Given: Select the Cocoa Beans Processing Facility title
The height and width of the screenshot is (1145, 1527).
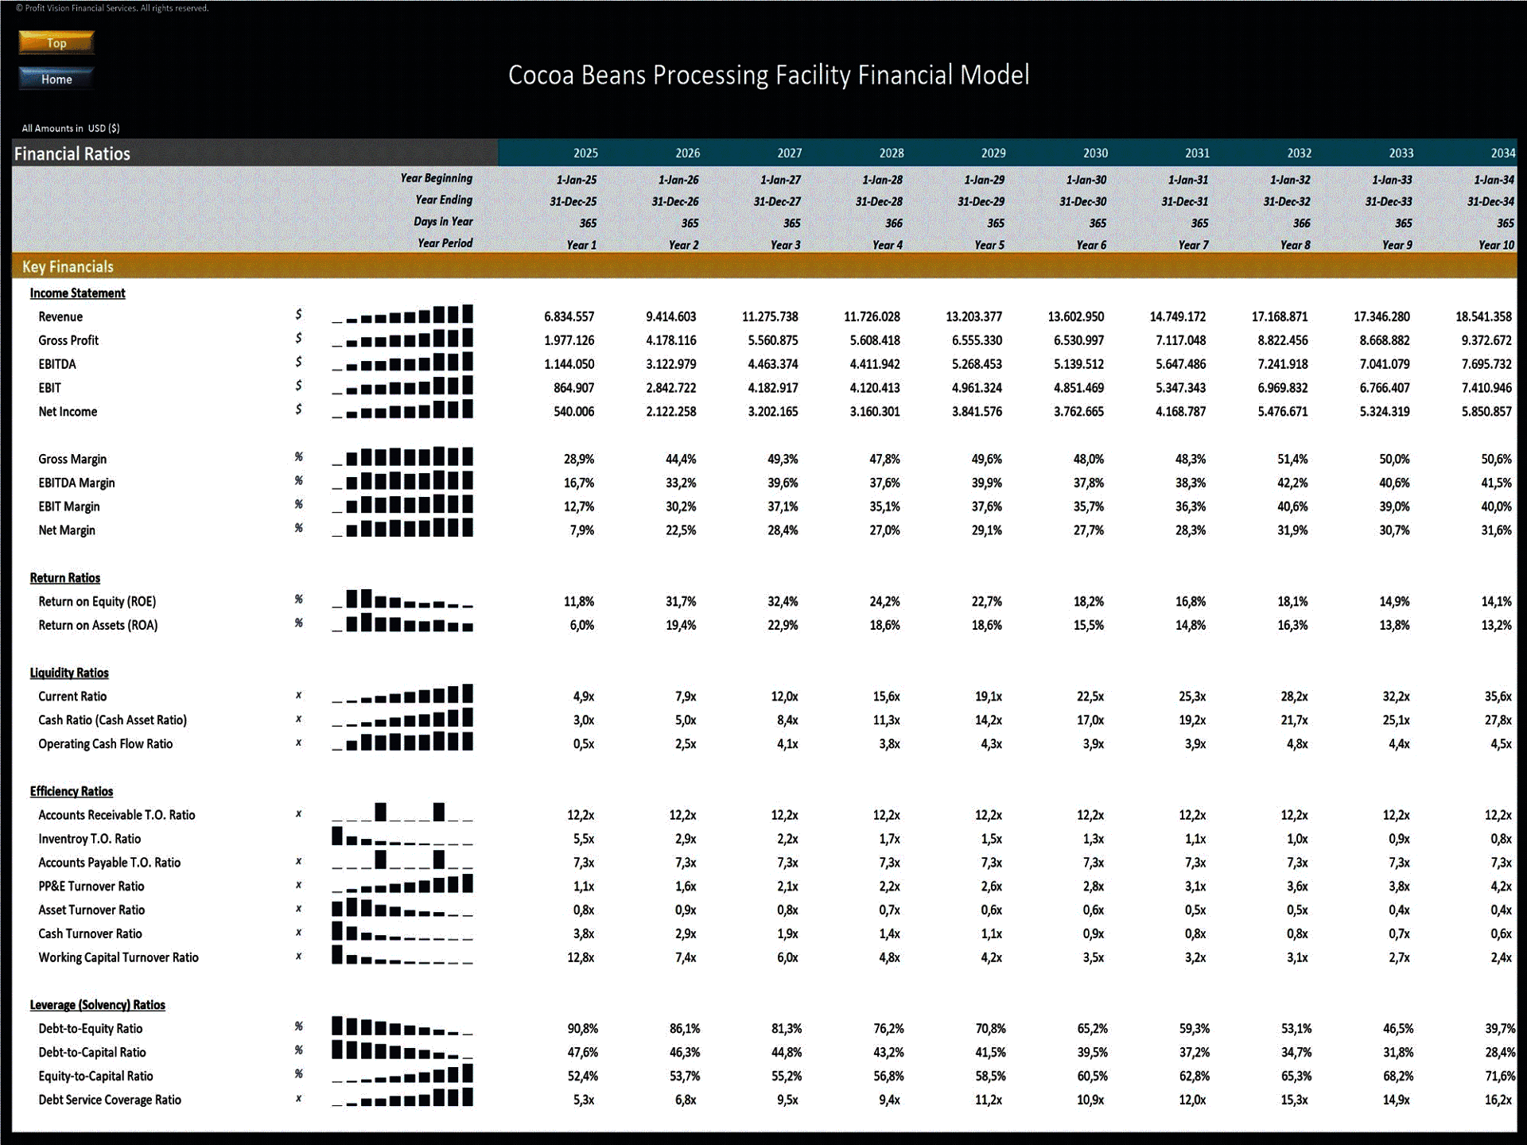Looking at the screenshot, I should (x=768, y=75).
